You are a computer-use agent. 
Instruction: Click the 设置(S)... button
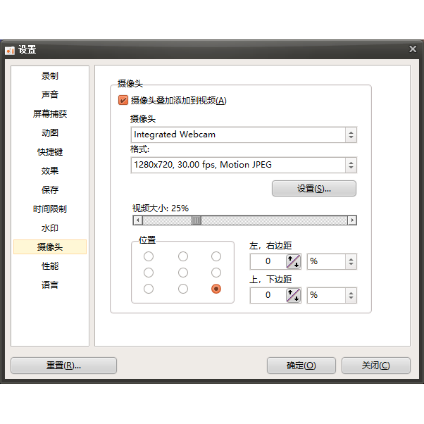[x=314, y=189]
